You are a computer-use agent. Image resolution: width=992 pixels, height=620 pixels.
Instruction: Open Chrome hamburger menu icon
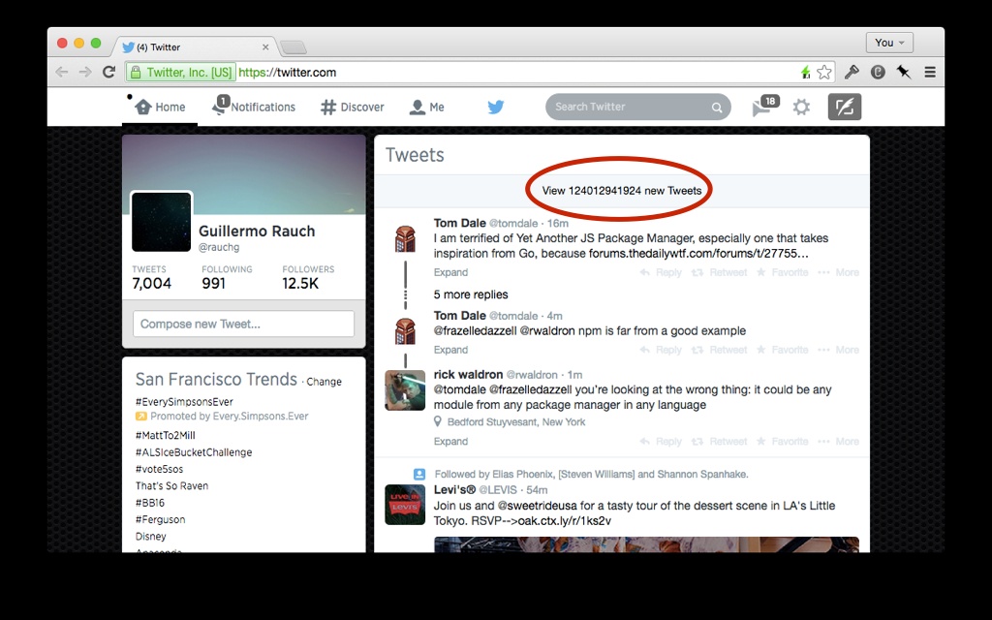930,73
